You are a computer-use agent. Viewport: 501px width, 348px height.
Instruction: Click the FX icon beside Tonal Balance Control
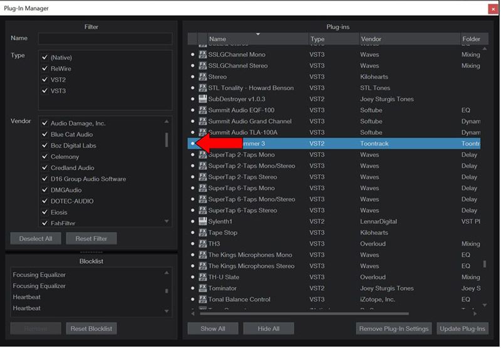point(202,299)
